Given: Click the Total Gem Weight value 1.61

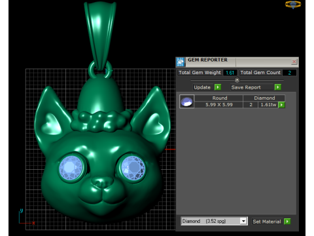Looking at the screenshot, I should 230,73.
